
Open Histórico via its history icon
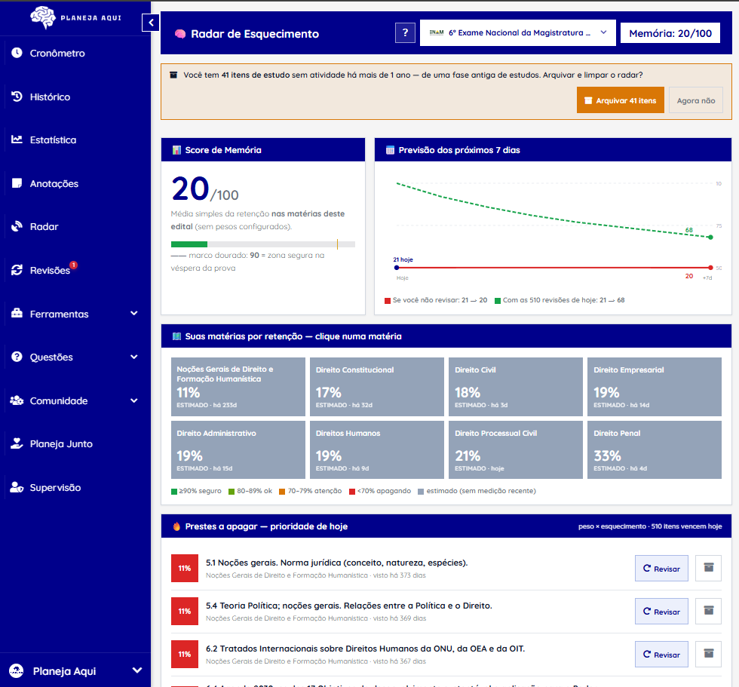pyautogui.click(x=17, y=97)
